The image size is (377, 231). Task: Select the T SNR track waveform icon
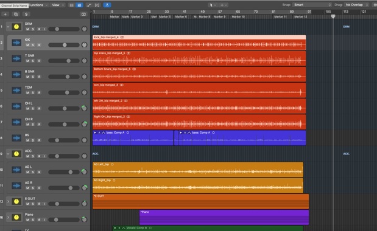click(16, 58)
